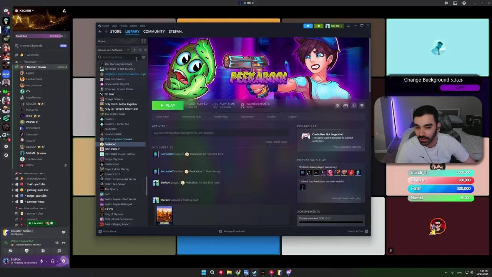Open Peekaboo game settings gear
Image resolution: width=492 pixels, height=277 pixels.
pos(337,105)
